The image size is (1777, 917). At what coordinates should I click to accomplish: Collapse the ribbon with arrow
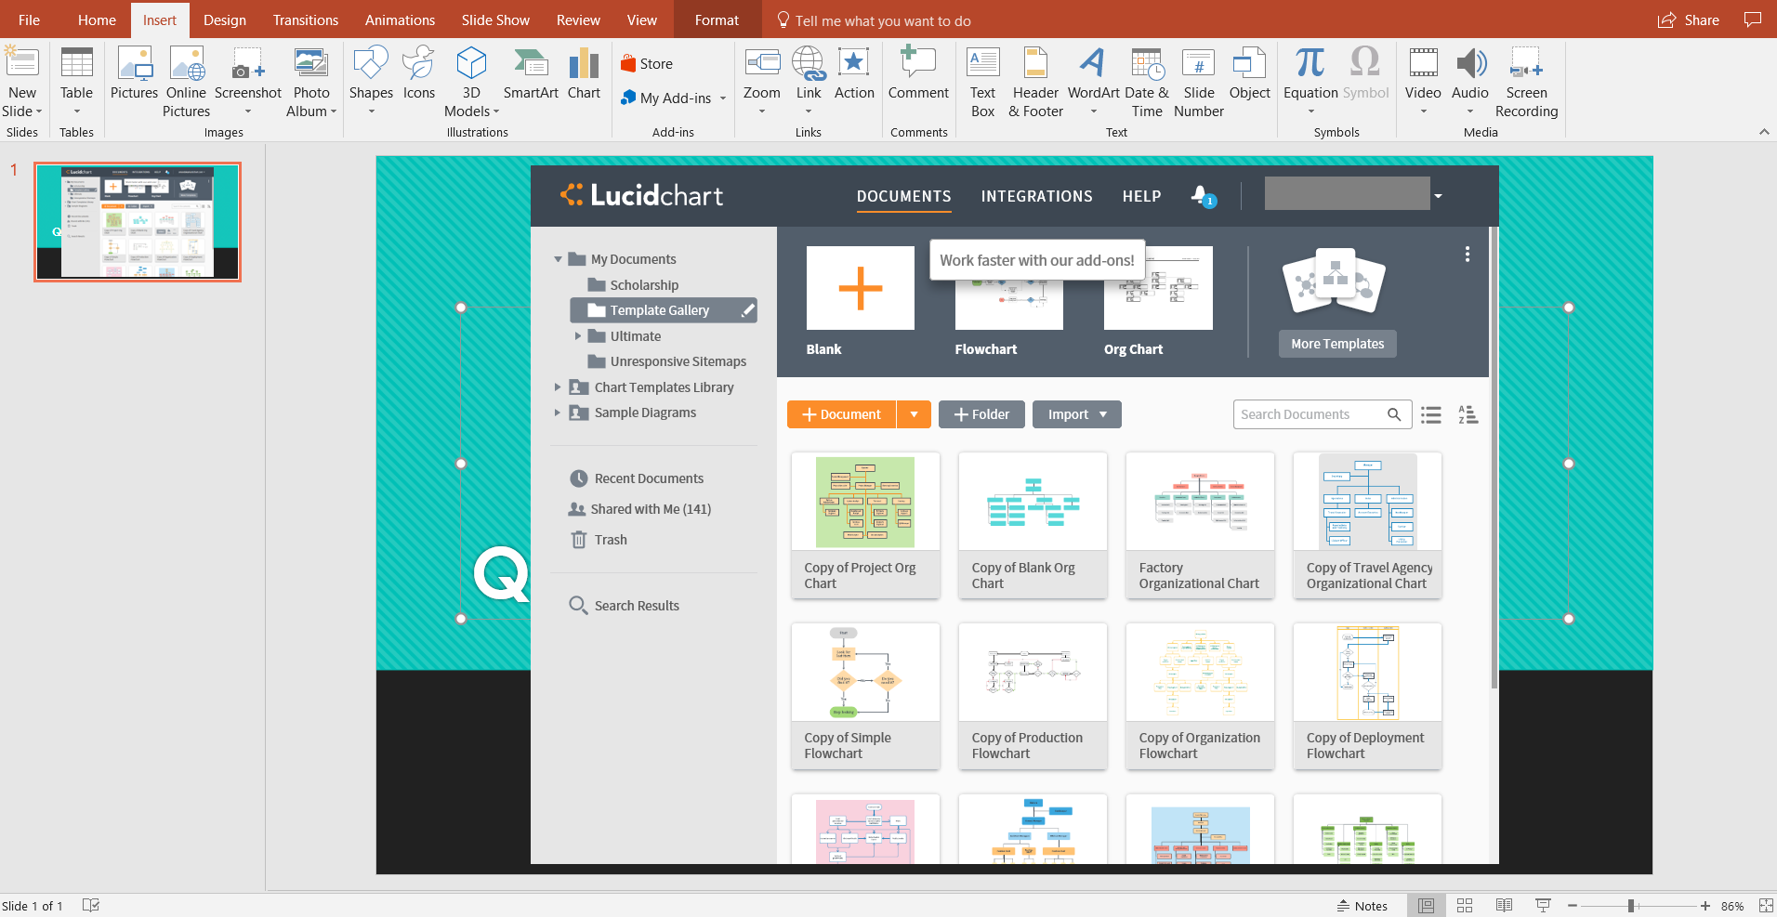pyautogui.click(x=1764, y=132)
